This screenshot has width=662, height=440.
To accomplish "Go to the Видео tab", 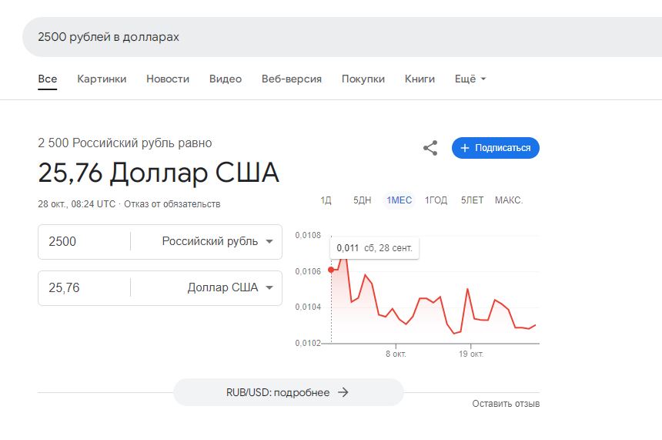I will click(x=226, y=79).
